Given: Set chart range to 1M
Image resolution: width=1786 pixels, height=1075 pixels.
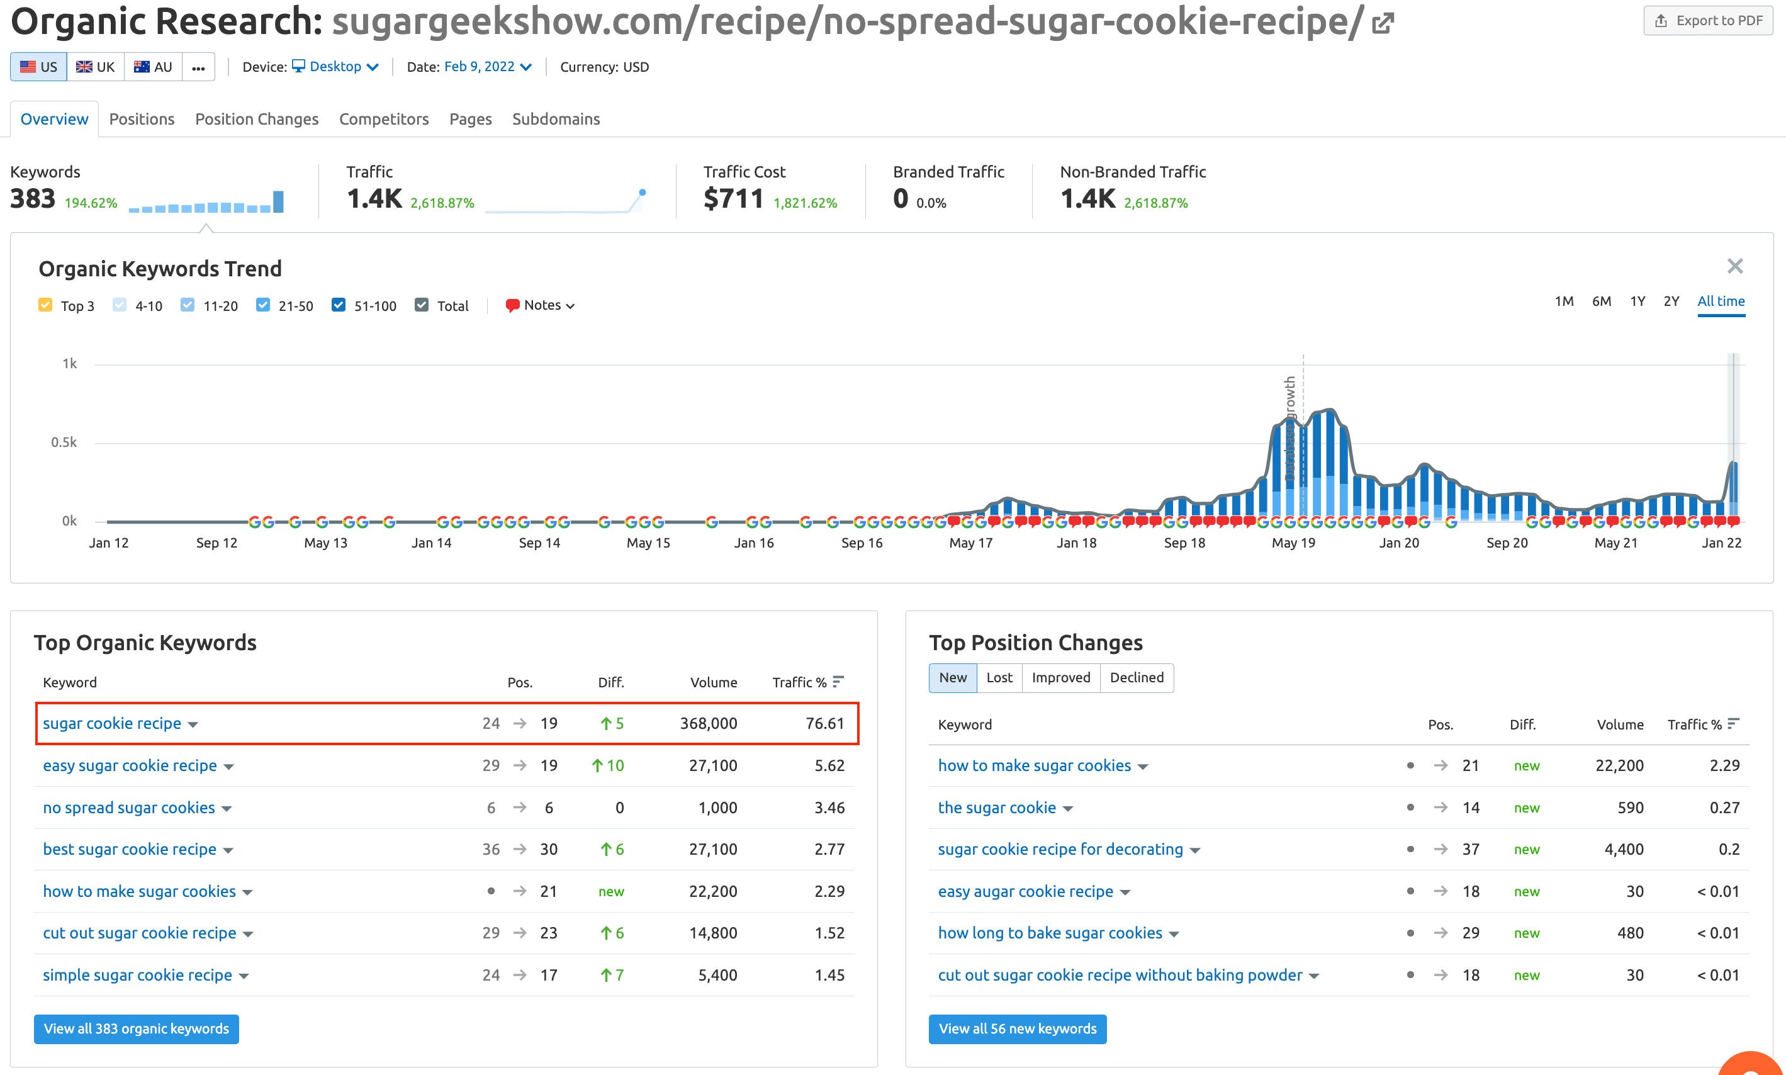Looking at the screenshot, I should coord(1564,301).
